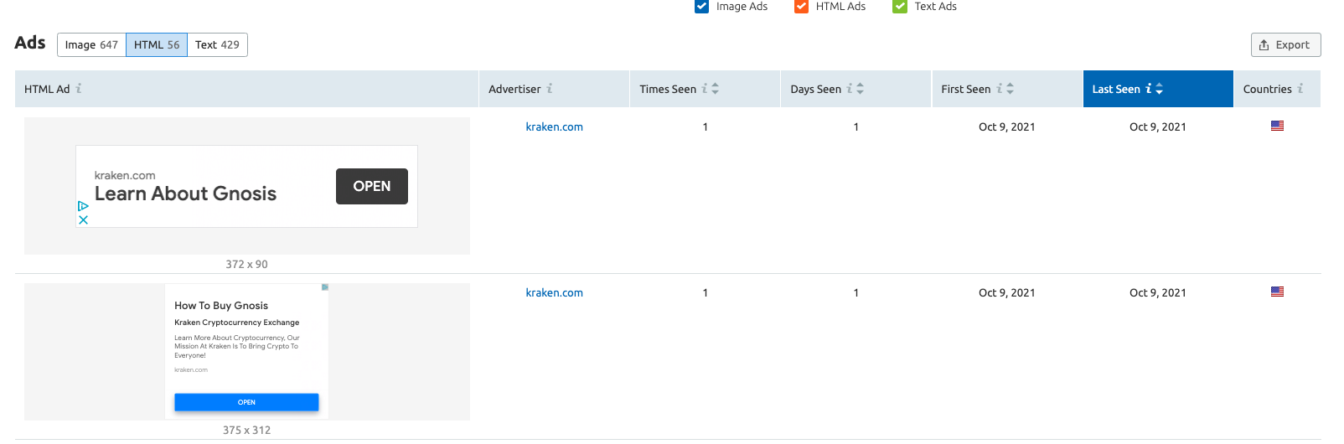Click blue OPEN button in How To Buy Gnosis ad
Viewport: 1344px width, 444px height.
tap(246, 402)
